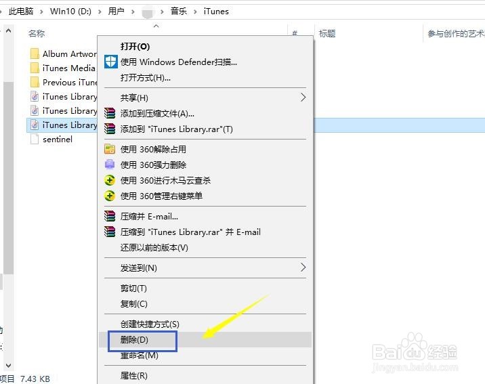Expand the arrow next to 发送到(N)
The image size is (485, 384).
tap(303, 268)
